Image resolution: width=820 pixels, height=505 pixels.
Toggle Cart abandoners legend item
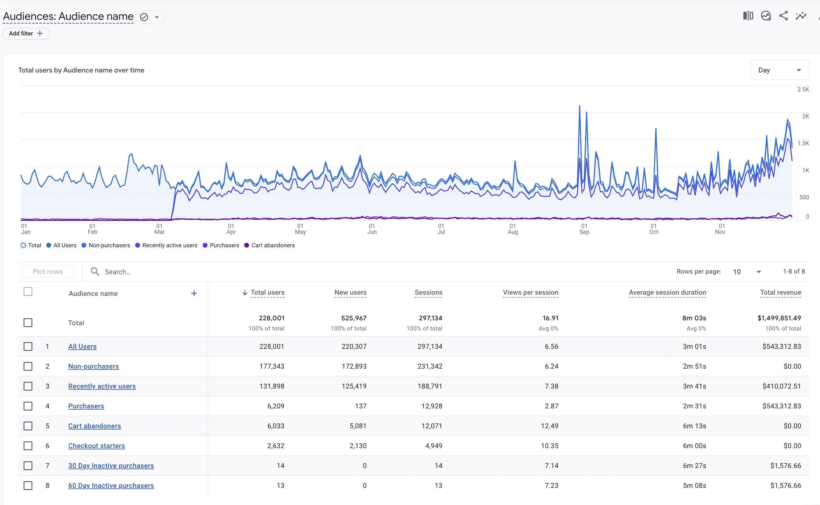(x=270, y=245)
